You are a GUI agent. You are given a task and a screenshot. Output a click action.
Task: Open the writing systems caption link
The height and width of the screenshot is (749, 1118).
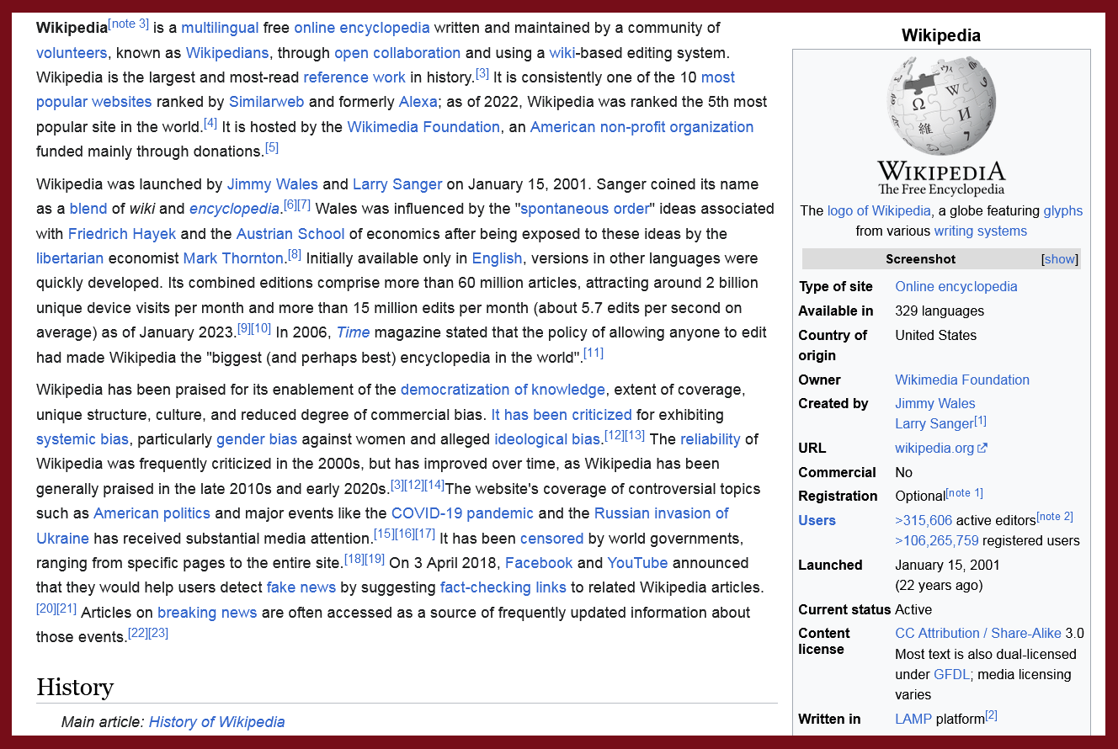tap(982, 231)
